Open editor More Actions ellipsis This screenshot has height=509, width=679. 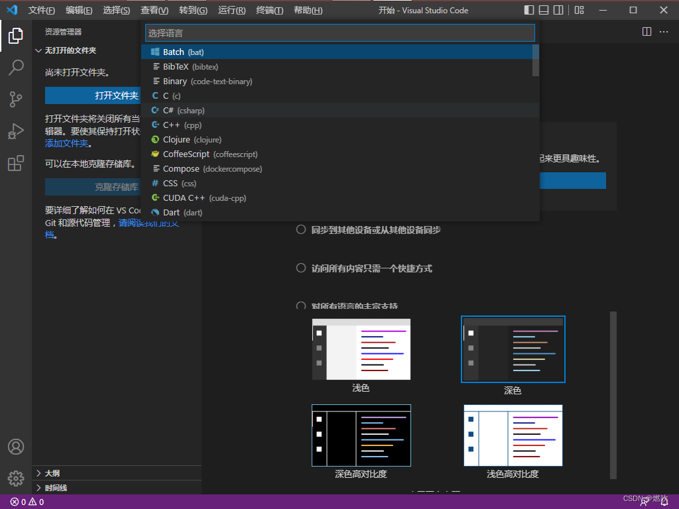pos(663,32)
